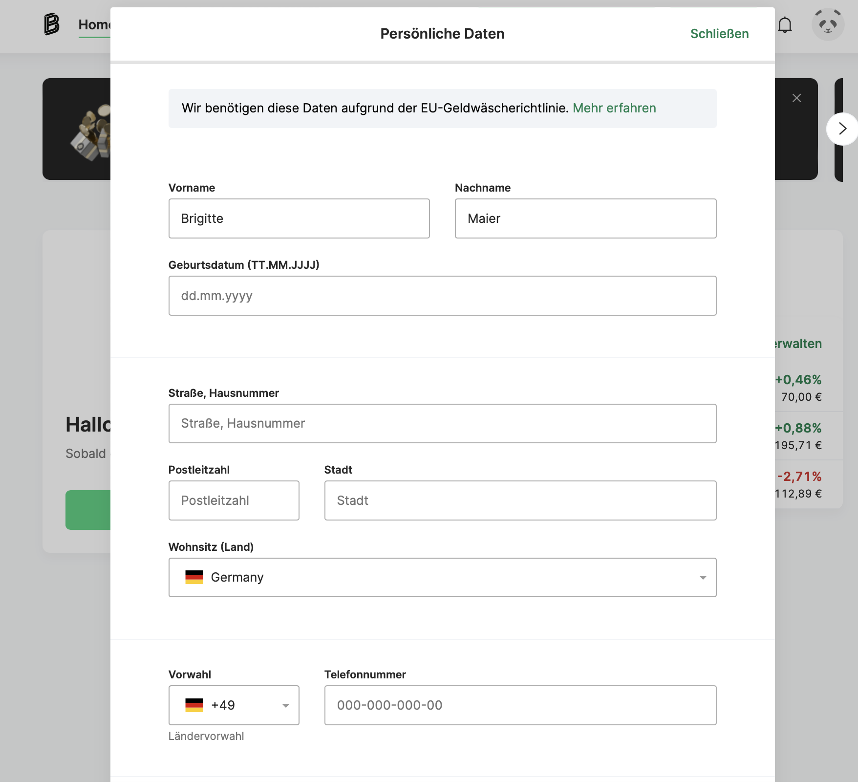Open the Vorwahl +49 country code dropdown

point(234,705)
